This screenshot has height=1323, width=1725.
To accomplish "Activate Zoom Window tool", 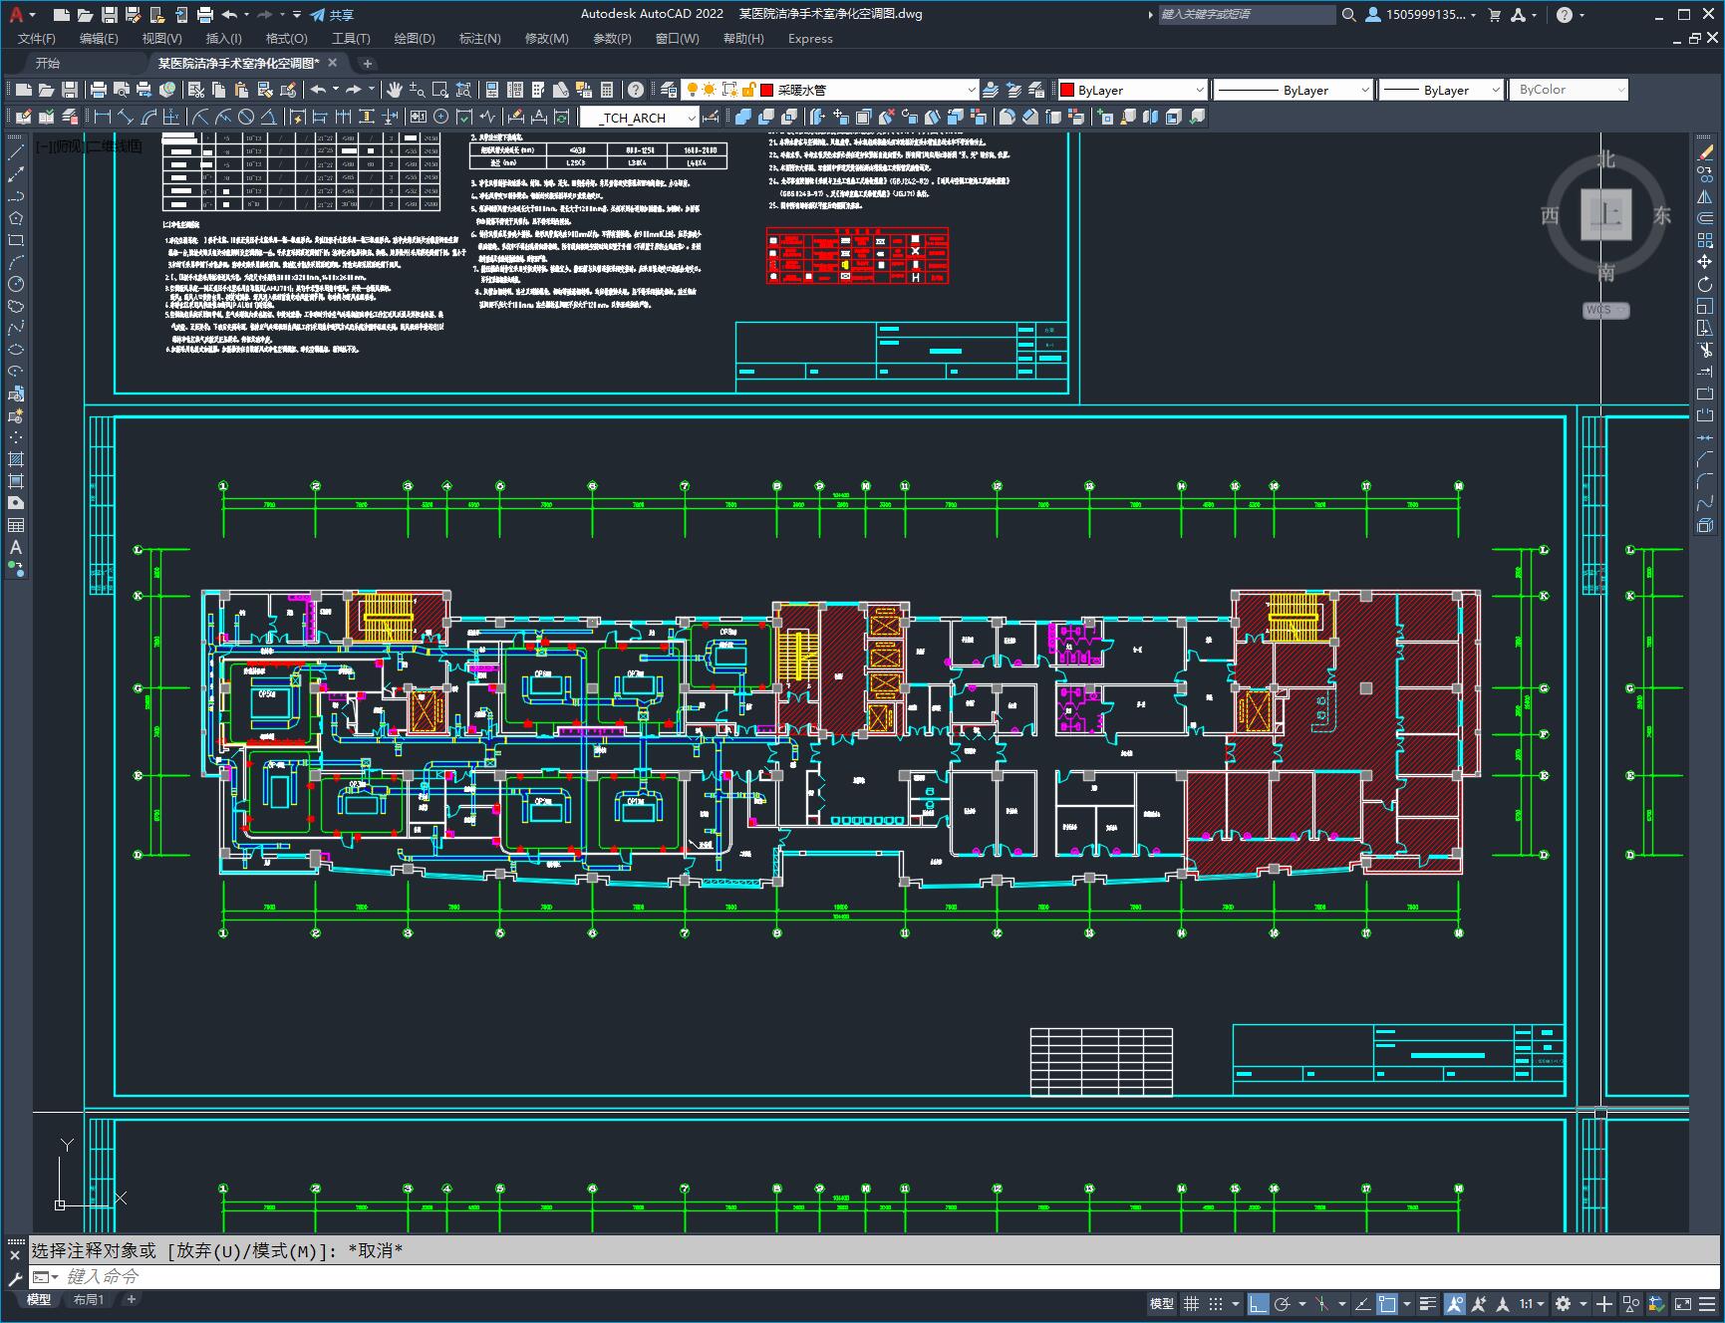I will pyautogui.click(x=439, y=90).
